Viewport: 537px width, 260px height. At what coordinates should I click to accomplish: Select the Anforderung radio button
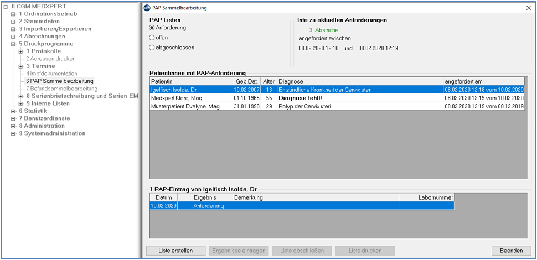point(152,28)
